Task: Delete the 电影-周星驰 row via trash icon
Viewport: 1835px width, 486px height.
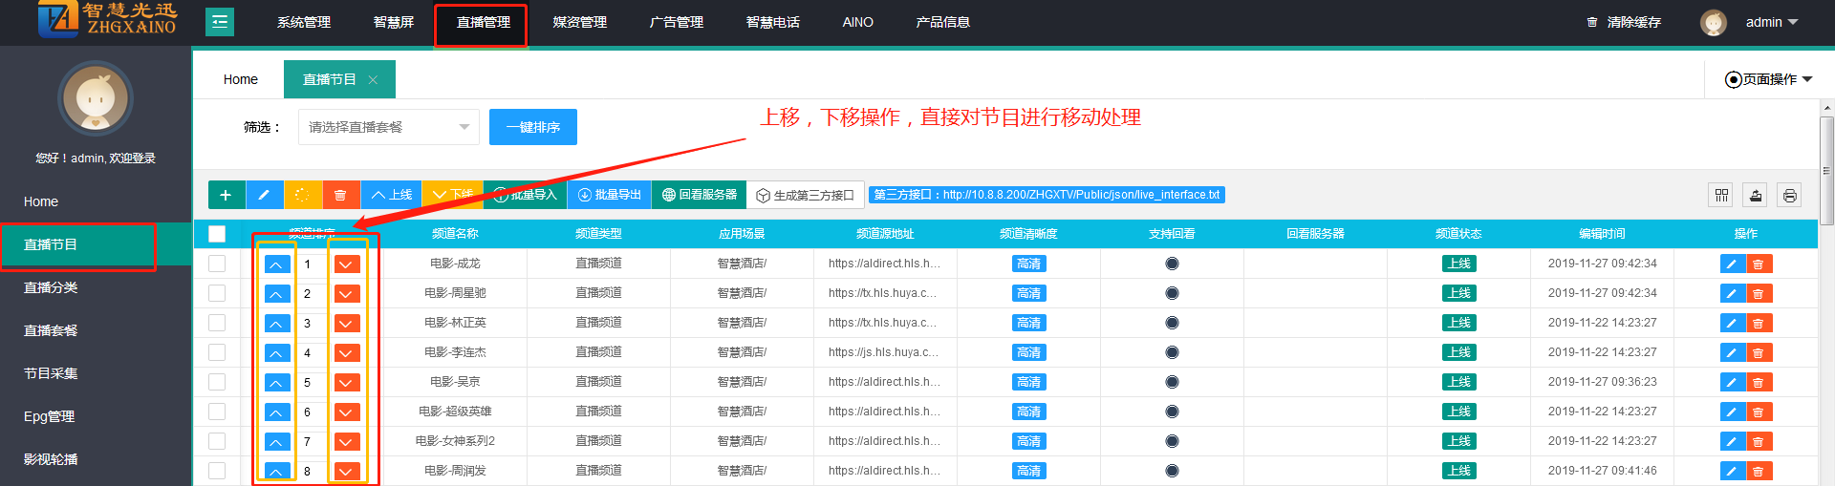Action: (1759, 294)
